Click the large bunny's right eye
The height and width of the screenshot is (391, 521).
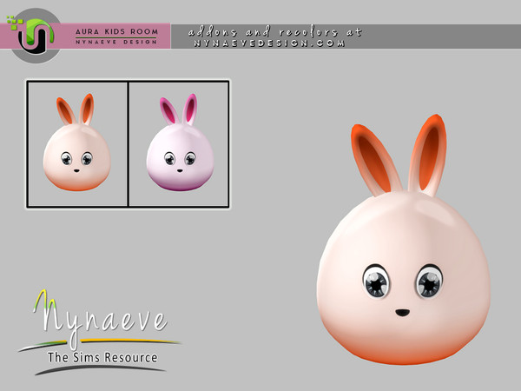[428, 282]
